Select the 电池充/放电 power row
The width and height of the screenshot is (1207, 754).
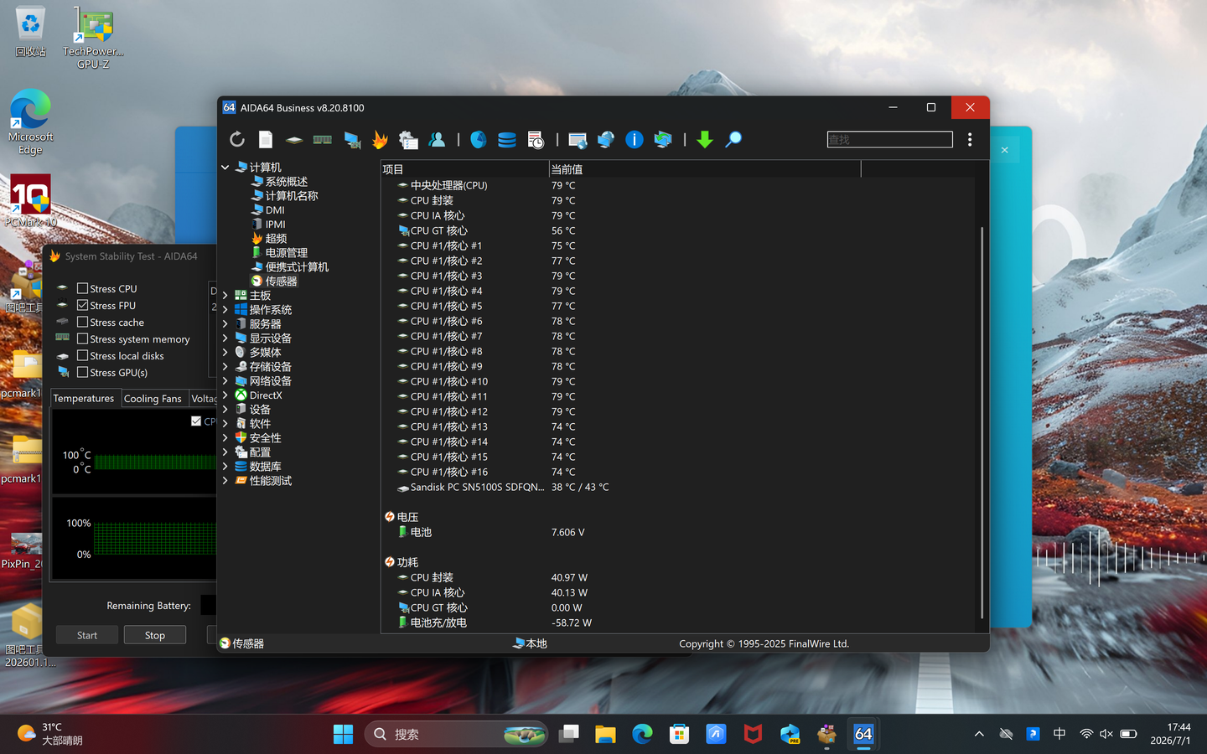[677, 622]
